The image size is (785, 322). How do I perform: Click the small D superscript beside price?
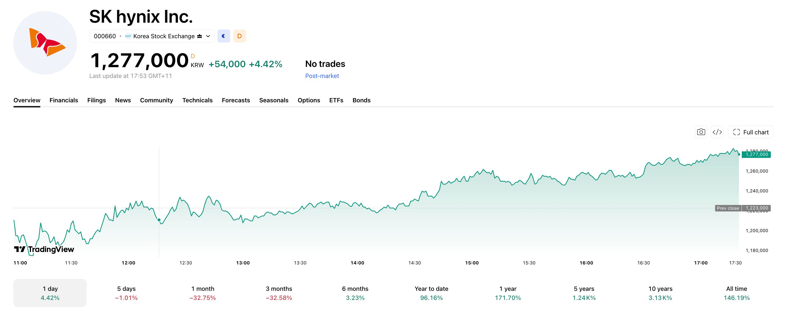tap(193, 56)
